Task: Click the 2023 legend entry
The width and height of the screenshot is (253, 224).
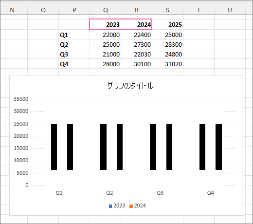Action: [117, 205]
